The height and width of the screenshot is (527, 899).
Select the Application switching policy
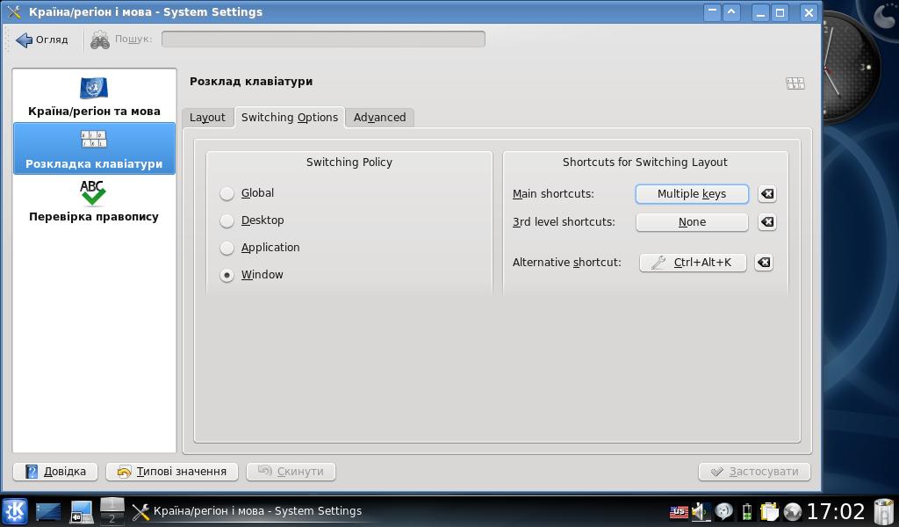(x=260, y=248)
